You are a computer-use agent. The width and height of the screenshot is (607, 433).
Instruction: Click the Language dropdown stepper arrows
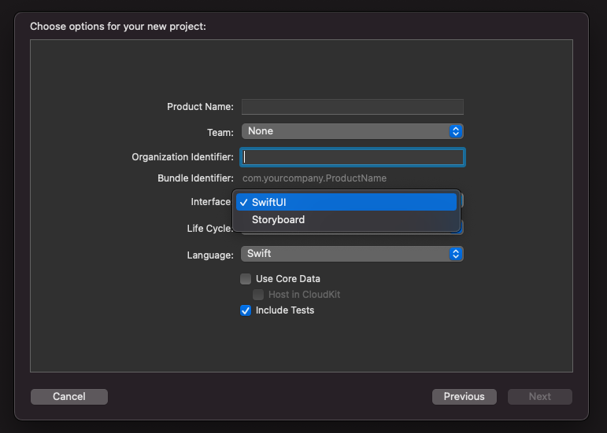[x=456, y=254]
